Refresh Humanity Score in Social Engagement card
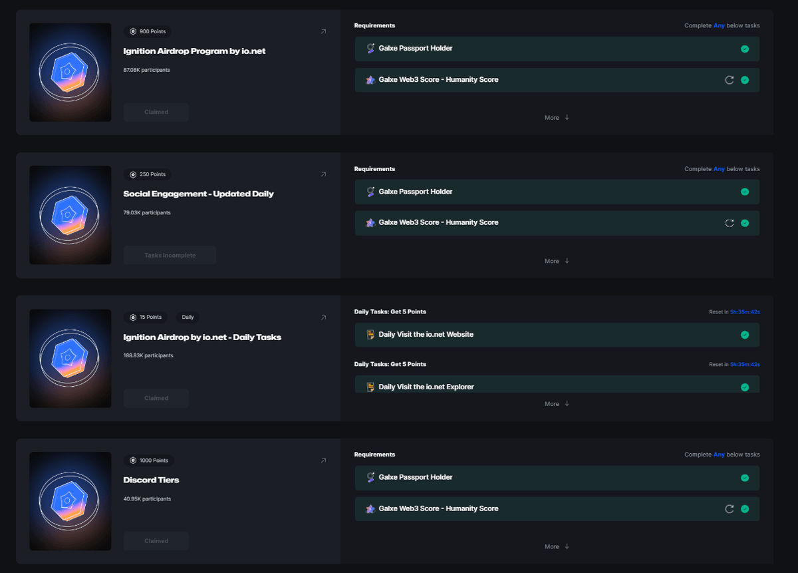This screenshot has height=573, width=798. 730,223
